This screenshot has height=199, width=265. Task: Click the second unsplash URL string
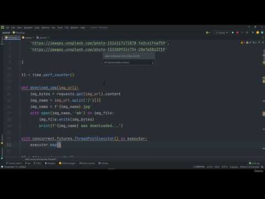click(x=98, y=50)
